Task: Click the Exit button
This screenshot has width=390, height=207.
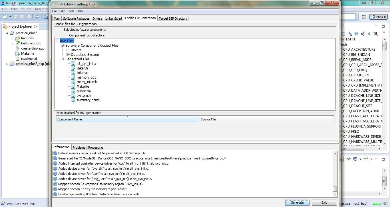Action: coord(324,202)
